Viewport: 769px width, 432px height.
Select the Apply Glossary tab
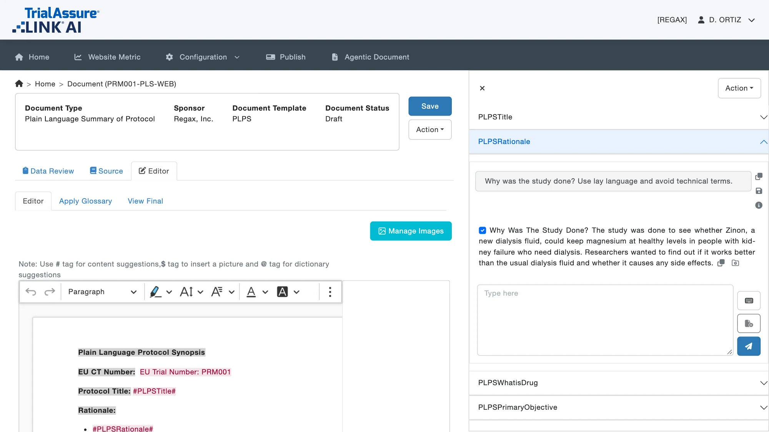(x=85, y=201)
